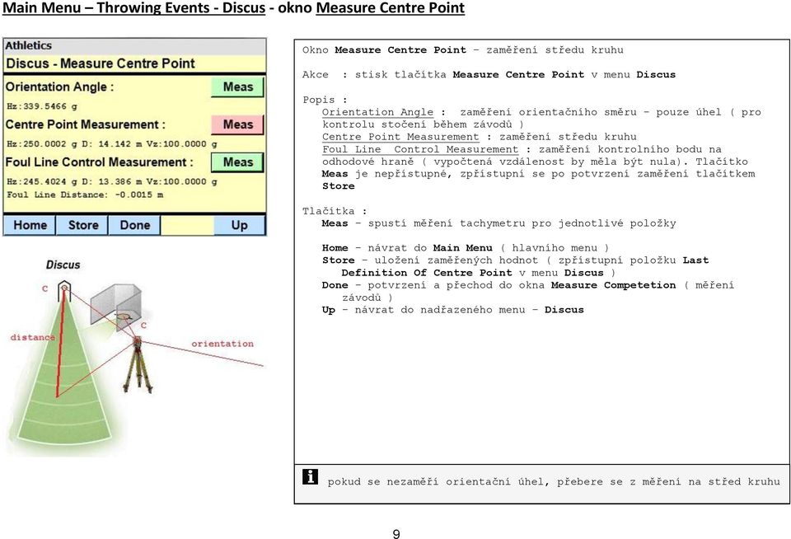Click Meas button for Orientation Angle

pos(237,87)
